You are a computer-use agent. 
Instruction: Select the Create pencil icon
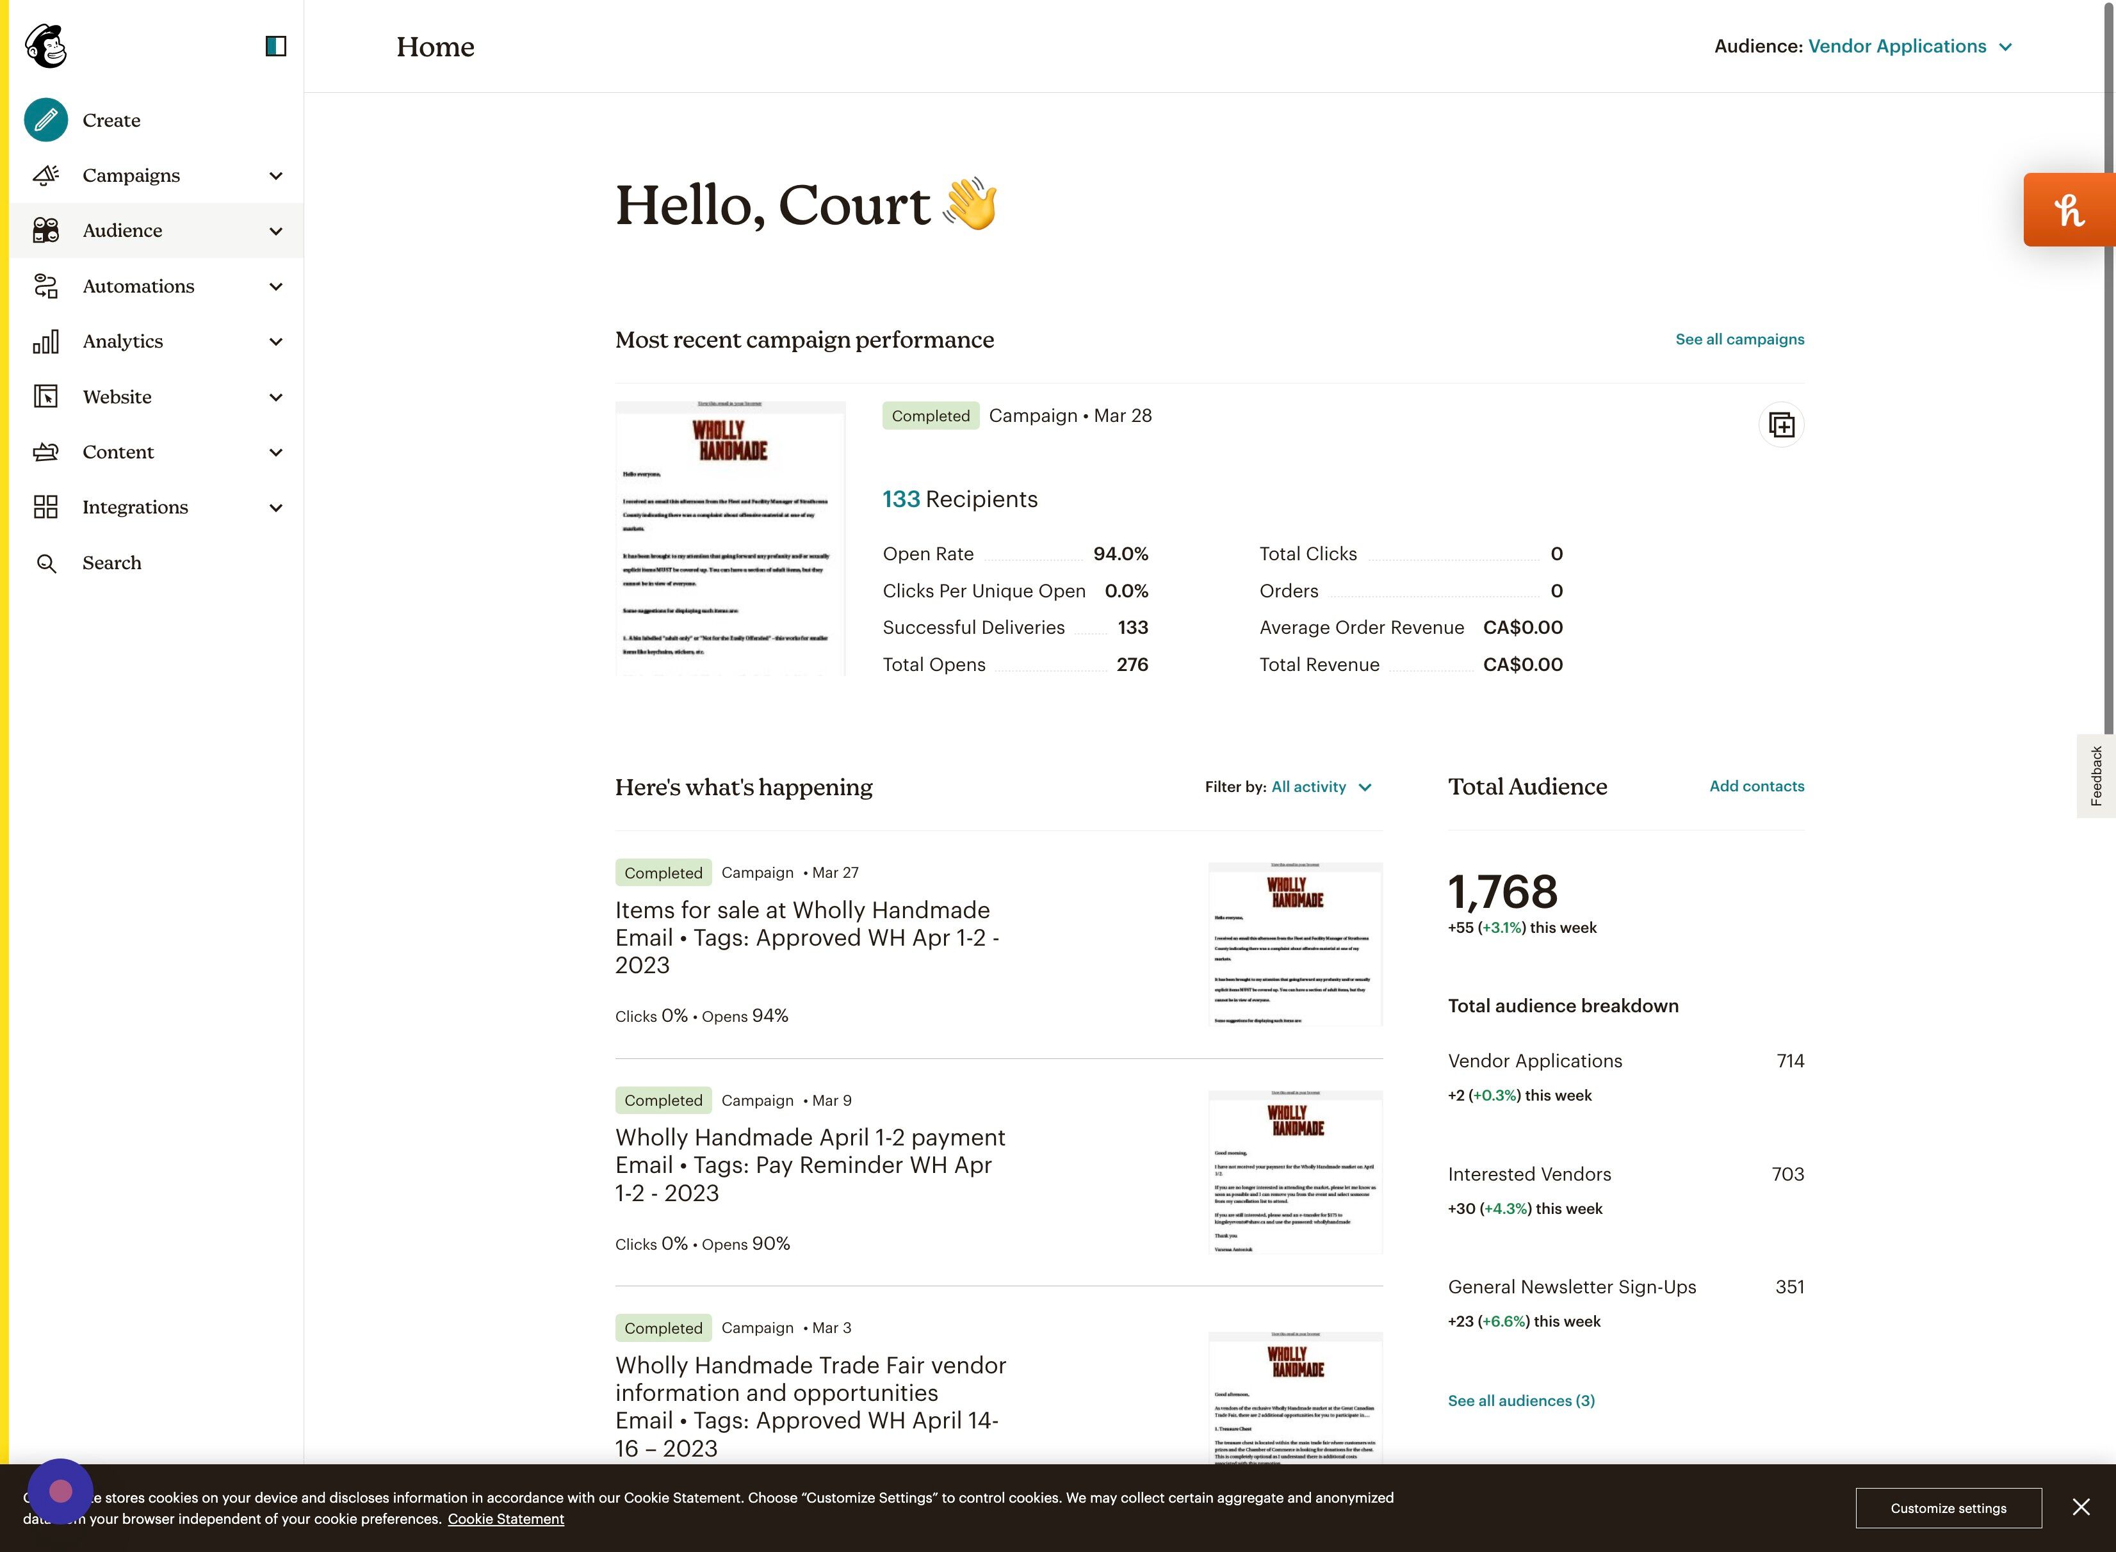coord(45,119)
